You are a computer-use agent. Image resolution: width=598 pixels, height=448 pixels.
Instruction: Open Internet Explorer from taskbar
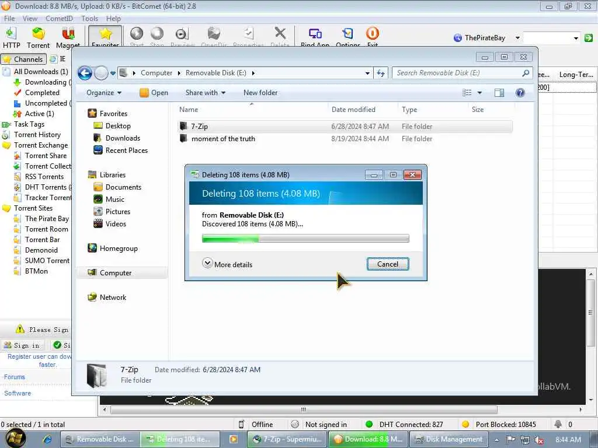click(x=47, y=439)
